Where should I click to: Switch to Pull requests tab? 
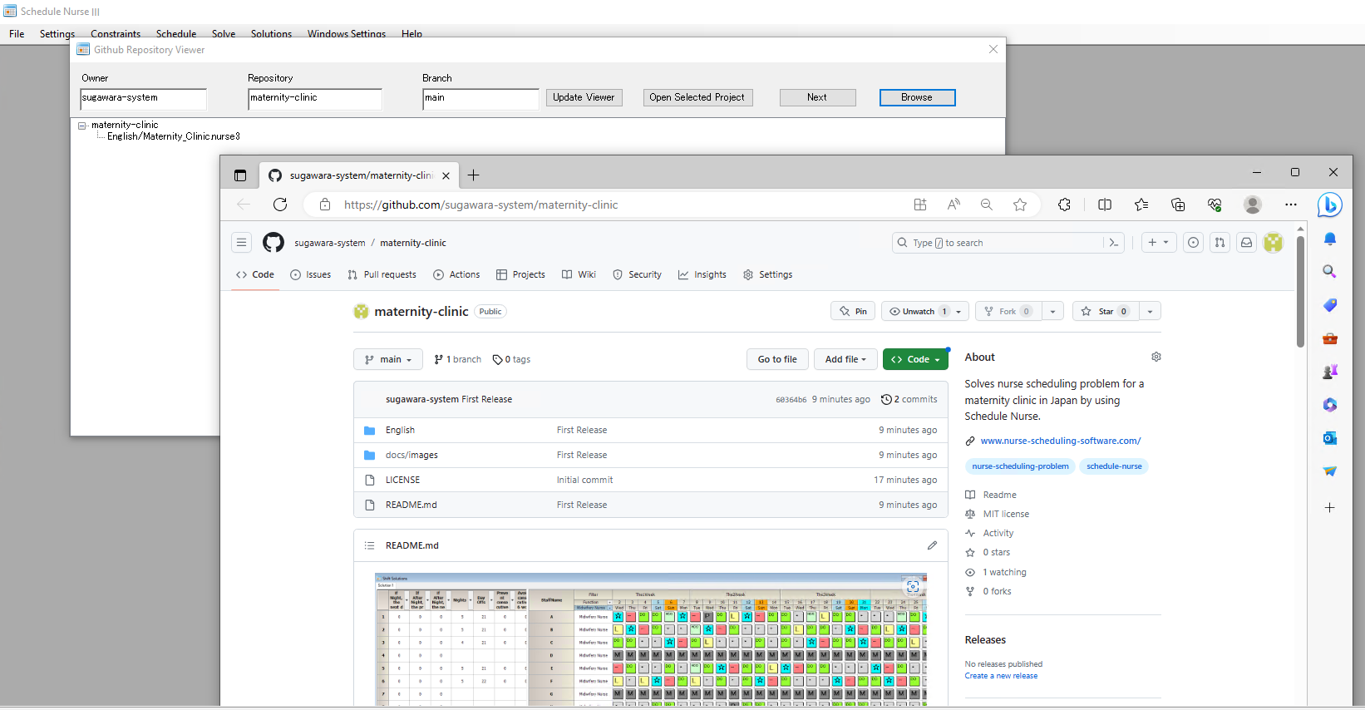[x=382, y=274]
